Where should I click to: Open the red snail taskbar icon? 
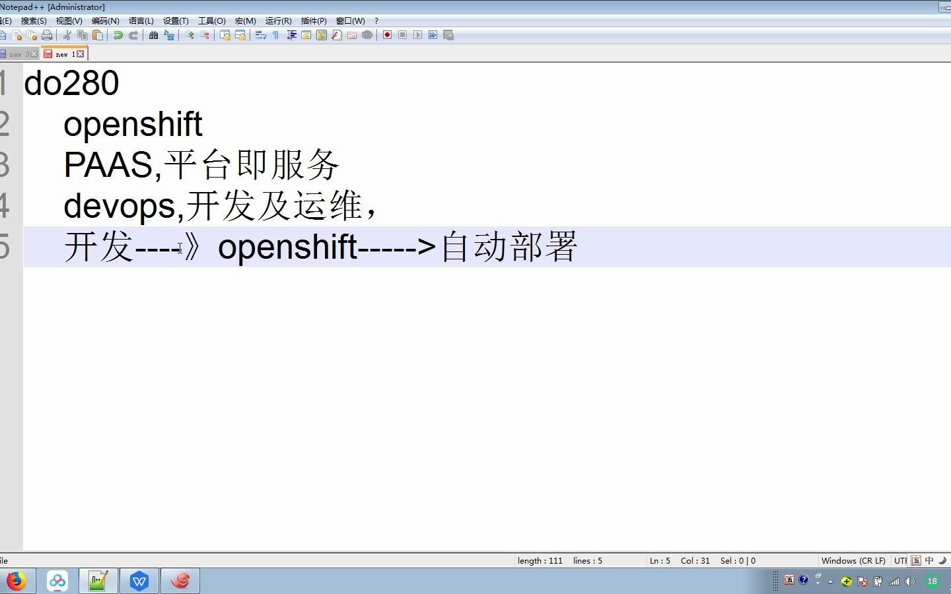click(x=180, y=581)
